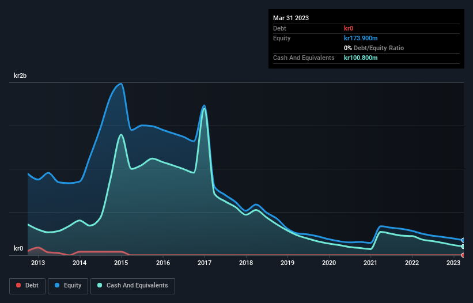The image size is (473, 303).
Task: Click the 0% Debt/Equity Ratio text
Action: click(374, 48)
